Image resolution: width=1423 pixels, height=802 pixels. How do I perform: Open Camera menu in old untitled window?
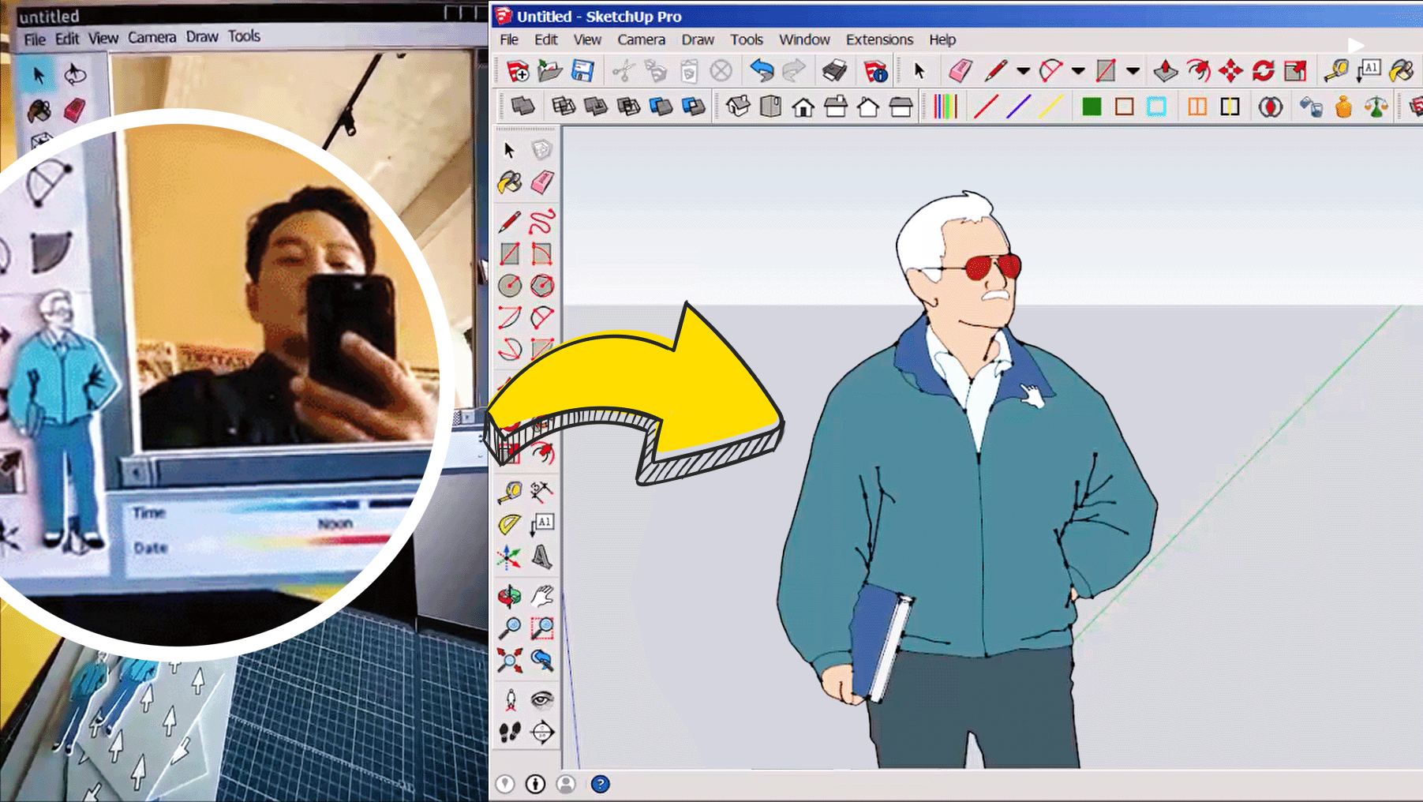click(152, 37)
